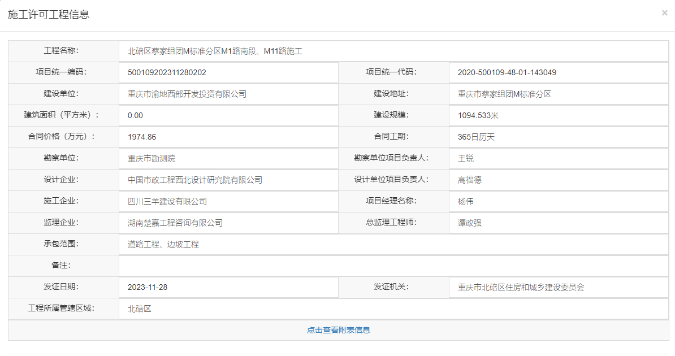The width and height of the screenshot is (675, 356).
Task: Click the 项目经理名称 label
Action: 391,202
